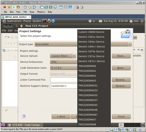Click VMware summary view icon

[61, 7]
